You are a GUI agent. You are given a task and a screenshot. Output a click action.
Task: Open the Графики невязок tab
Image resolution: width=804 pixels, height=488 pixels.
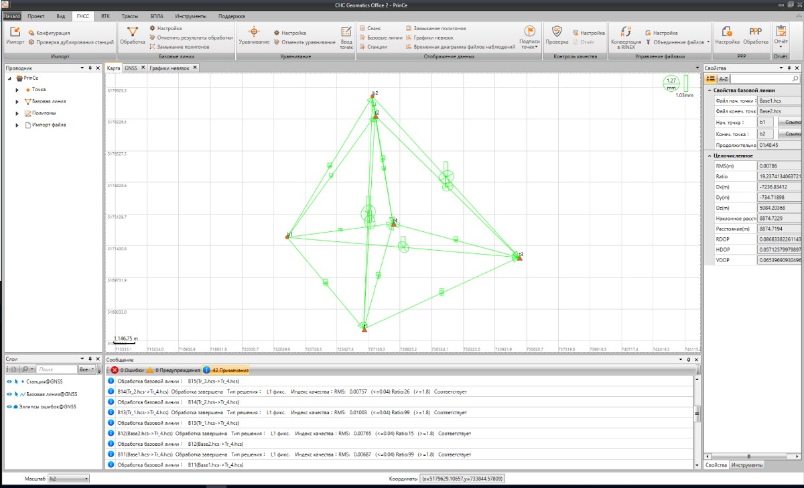pos(169,68)
